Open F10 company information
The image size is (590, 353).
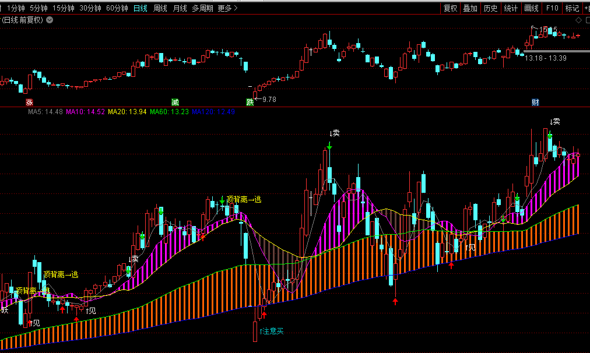coord(552,8)
